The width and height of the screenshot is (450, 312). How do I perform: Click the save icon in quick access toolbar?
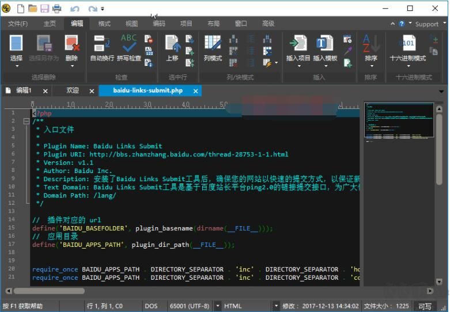(44, 9)
